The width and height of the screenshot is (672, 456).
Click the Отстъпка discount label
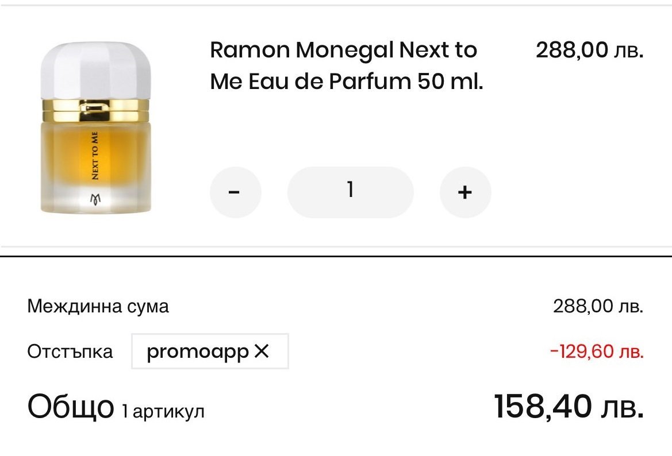coord(70,351)
